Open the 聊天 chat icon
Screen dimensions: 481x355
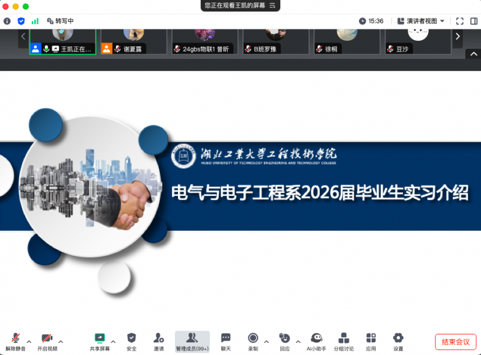tap(225, 341)
